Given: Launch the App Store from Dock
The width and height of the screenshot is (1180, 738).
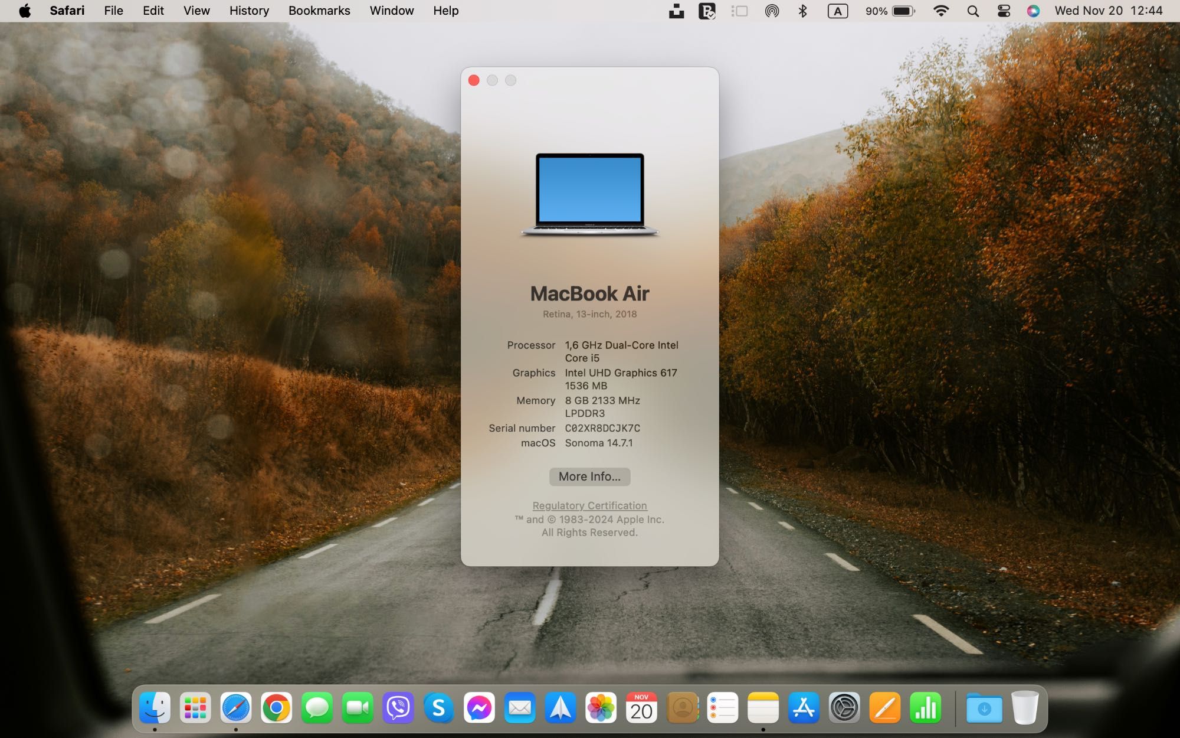Looking at the screenshot, I should [x=804, y=707].
